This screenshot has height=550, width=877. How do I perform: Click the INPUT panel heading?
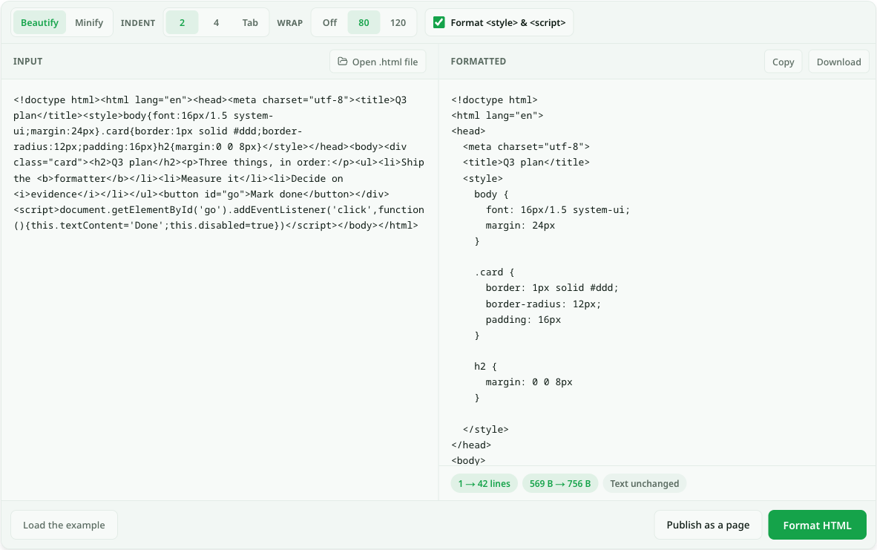[28, 62]
